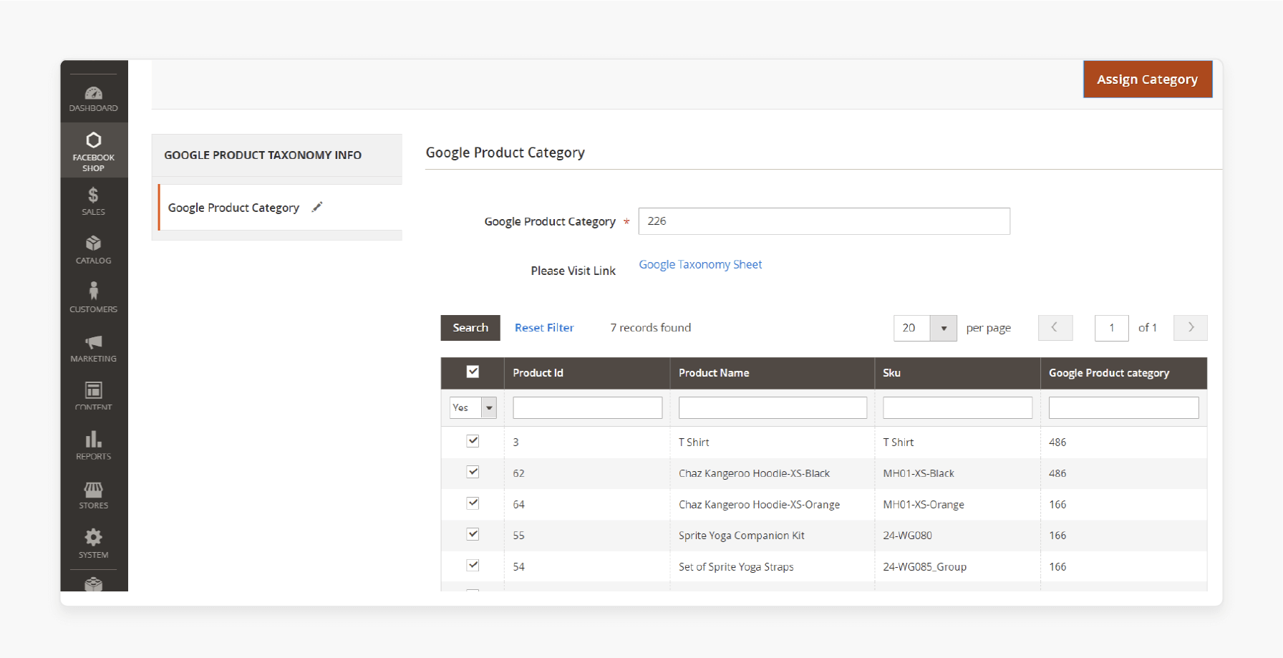1283x658 pixels.
Task: Open the 20 per page dropdown arrow
Action: pyautogui.click(x=944, y=328)
